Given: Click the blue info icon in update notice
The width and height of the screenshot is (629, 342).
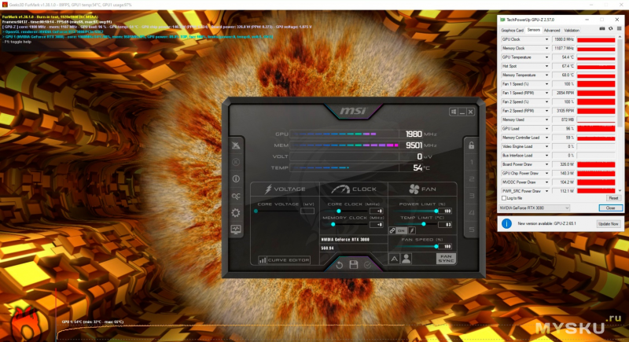Looking at the screenshot, I should (x=506, y=223).
